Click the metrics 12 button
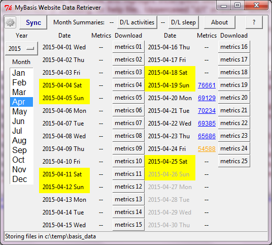Viewport: 272px width, 245px height. [x=128, y=187]
